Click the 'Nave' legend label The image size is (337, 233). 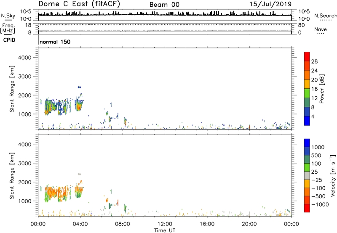(x=321, y=29)
